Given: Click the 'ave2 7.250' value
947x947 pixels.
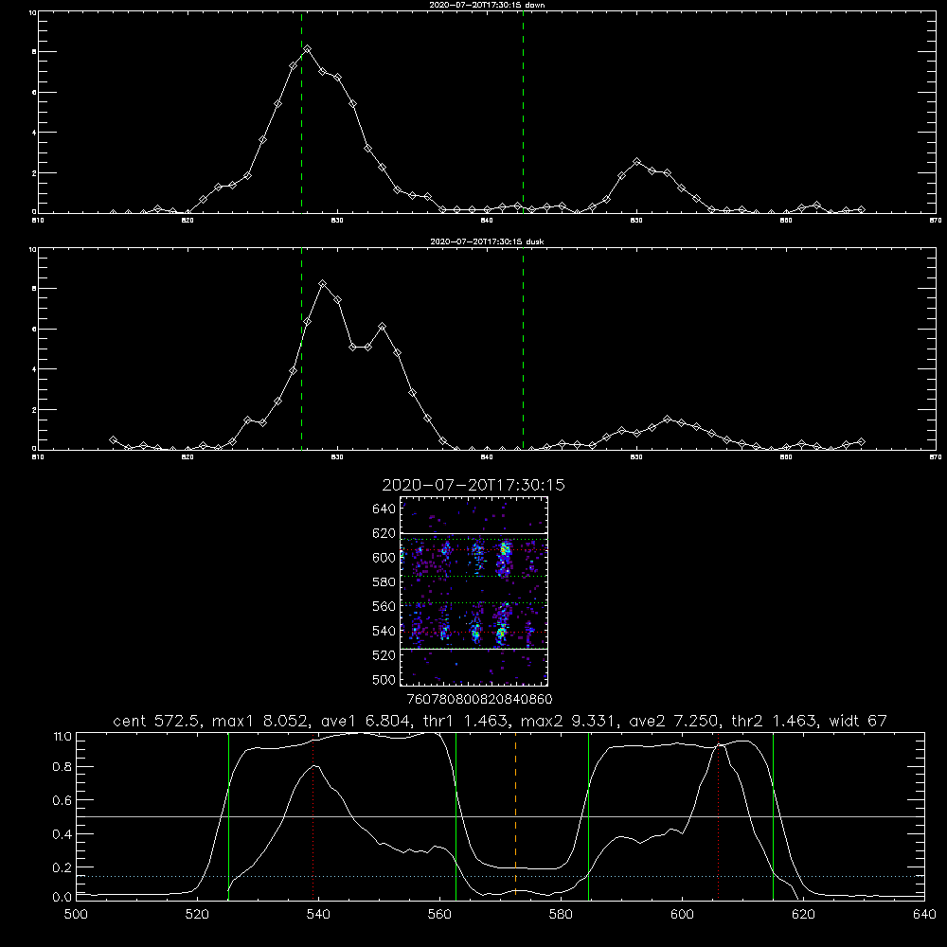Looking at the screenshot, I should pos(675,721).
